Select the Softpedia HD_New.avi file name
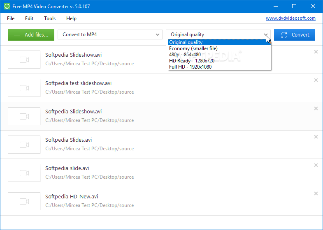 (x=72, y=197)
